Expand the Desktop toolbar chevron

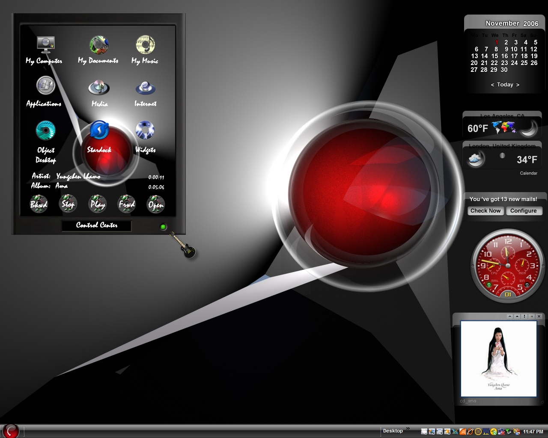pos(408,429)
